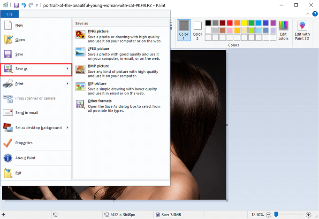Pick the yellow color swatch
This screenshot has height=219, width=319.
pyautogui.click(x=244, y=23)
